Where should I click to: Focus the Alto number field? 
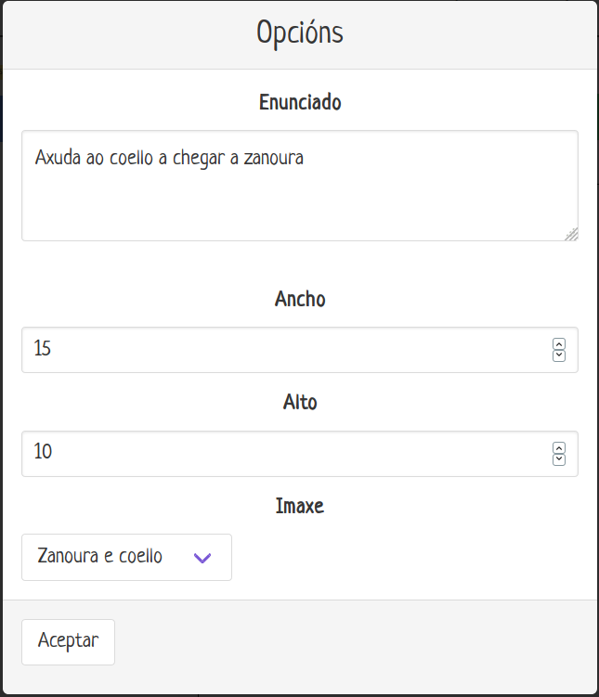(279, 454)
